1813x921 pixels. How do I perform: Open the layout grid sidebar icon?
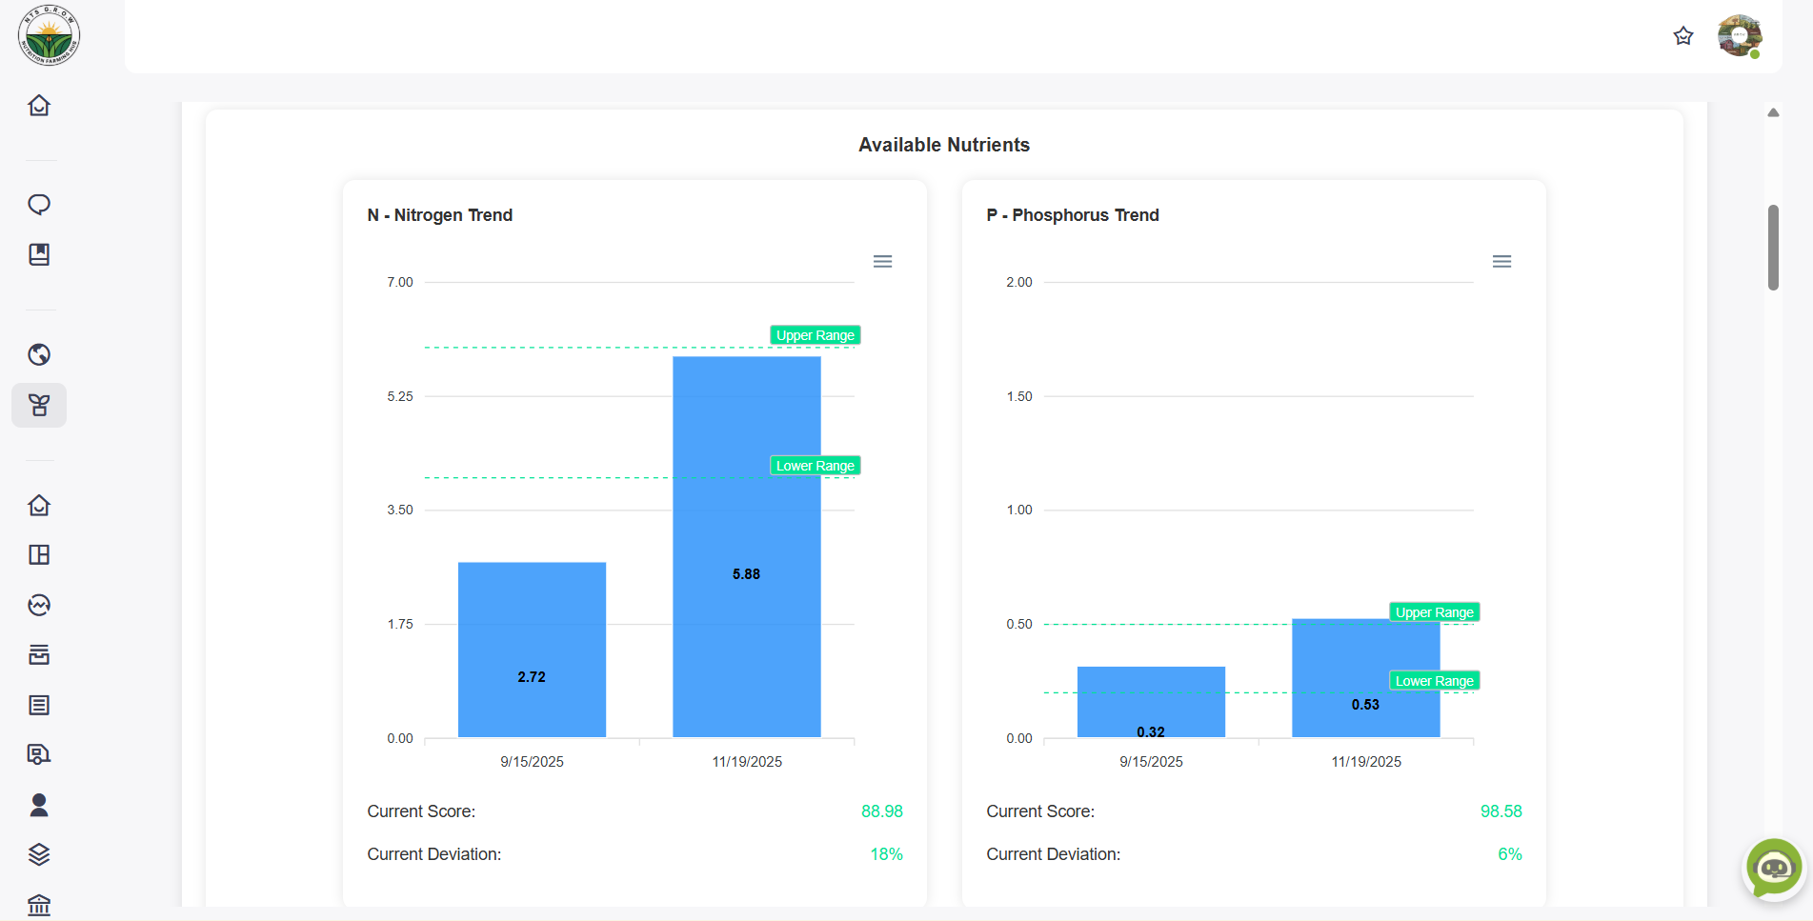[x=39, y=554]
